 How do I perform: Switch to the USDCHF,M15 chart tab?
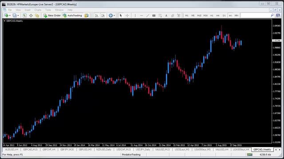pyautogui.click(x=123, y=150)
